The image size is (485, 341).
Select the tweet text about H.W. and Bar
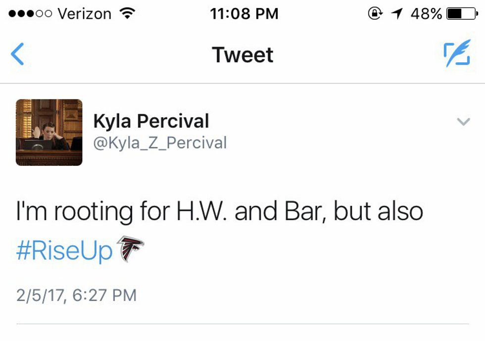coord(220,212)
